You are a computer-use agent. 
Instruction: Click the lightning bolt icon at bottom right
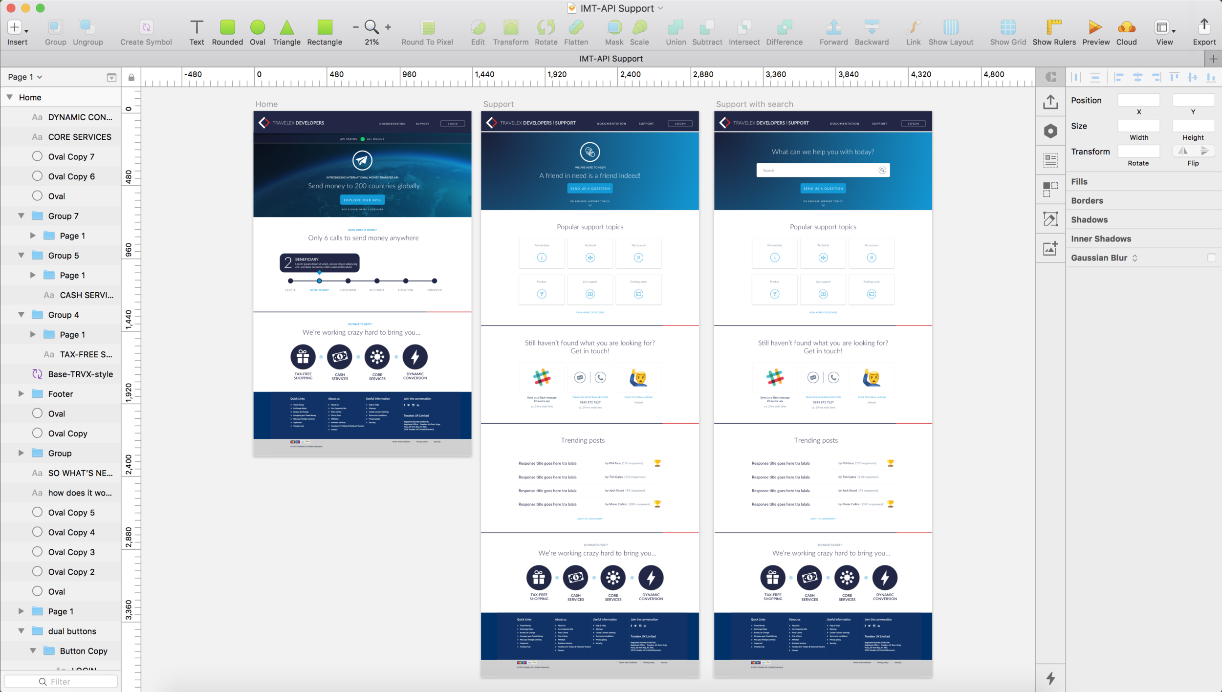[x=1050, y=678]
